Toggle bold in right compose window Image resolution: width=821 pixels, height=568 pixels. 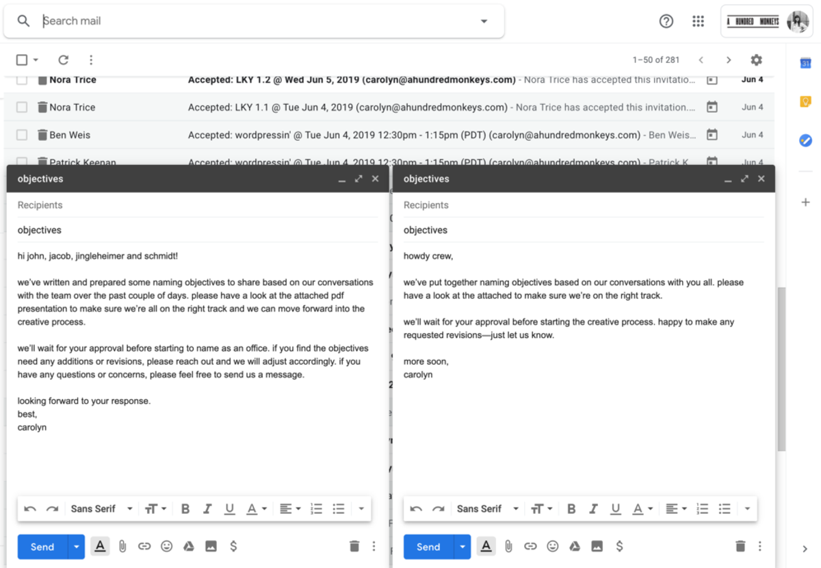click(x=571, y=509)
